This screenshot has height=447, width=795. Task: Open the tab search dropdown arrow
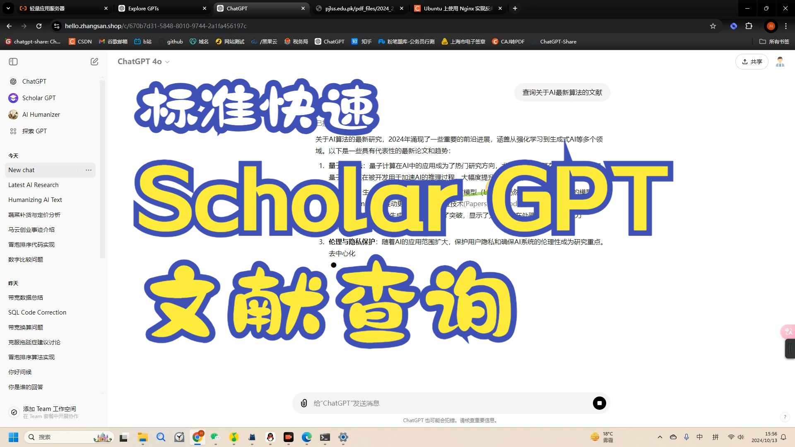8,8
